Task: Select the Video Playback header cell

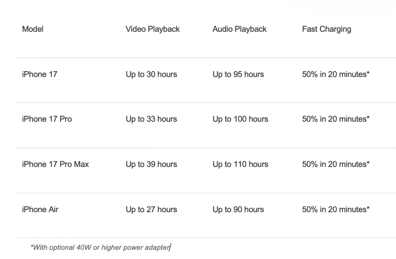Action: 153,29
